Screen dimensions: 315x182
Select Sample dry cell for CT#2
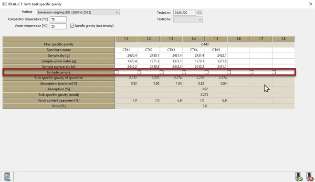[148, 55]
